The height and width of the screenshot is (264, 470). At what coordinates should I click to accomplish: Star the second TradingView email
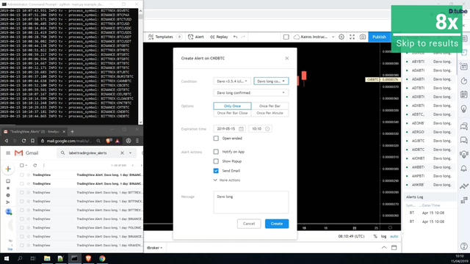pyautogui.click(x=29, y=184)
